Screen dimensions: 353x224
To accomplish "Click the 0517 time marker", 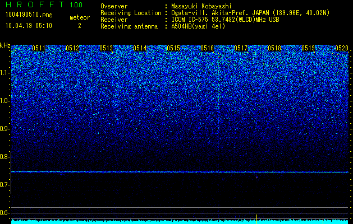I will (x=241, y=48).
